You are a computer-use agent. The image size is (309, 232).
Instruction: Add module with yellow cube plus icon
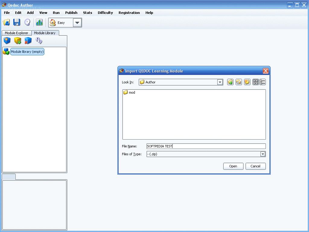click(x=18, y=41)
